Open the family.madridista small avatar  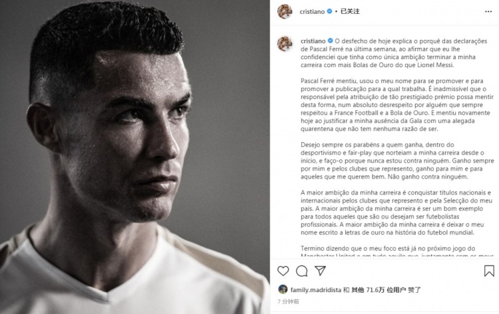[283, 289]
